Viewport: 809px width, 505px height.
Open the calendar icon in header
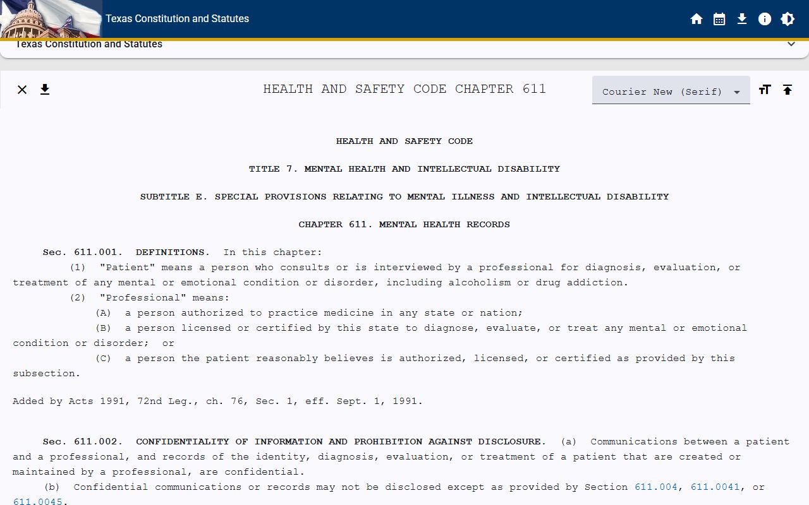[719, 19]
